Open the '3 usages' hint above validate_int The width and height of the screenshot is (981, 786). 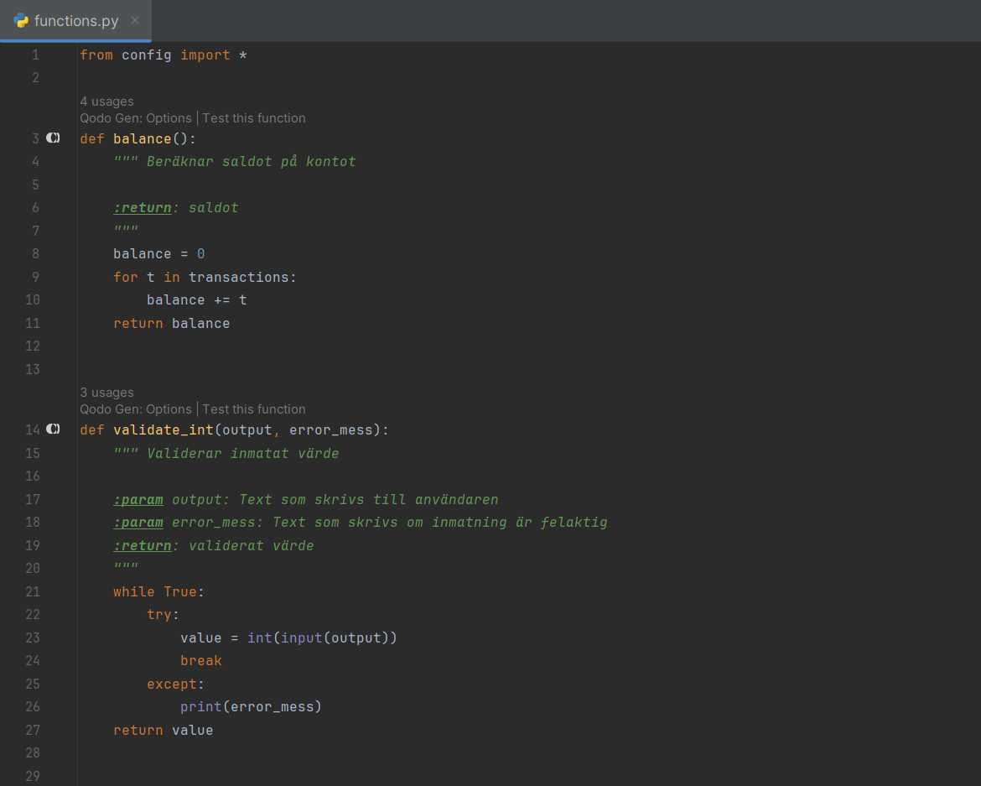click(106, 393)
